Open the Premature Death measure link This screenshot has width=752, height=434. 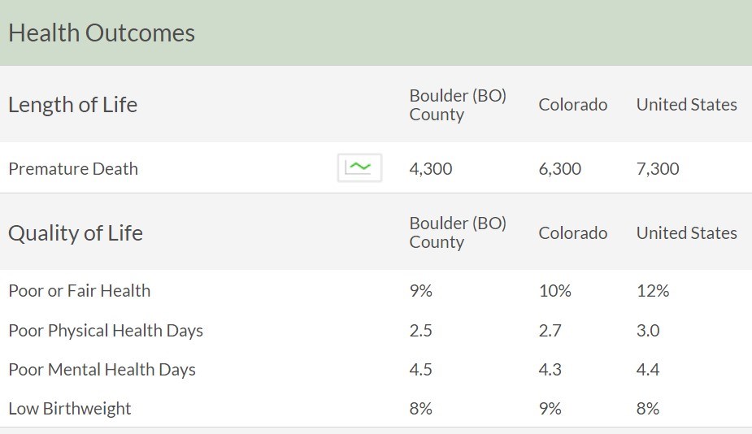click(x=73, y=169)
